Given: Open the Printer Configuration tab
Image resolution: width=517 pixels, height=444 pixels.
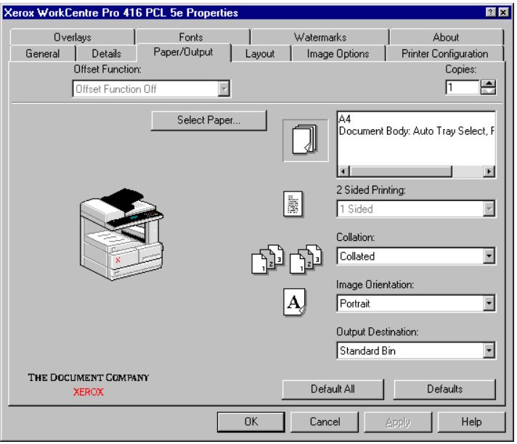Looking at the screenshot, I should (445, 54).
